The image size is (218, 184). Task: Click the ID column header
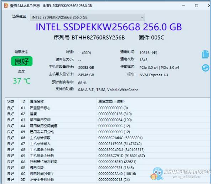click(x=23, y=101)
